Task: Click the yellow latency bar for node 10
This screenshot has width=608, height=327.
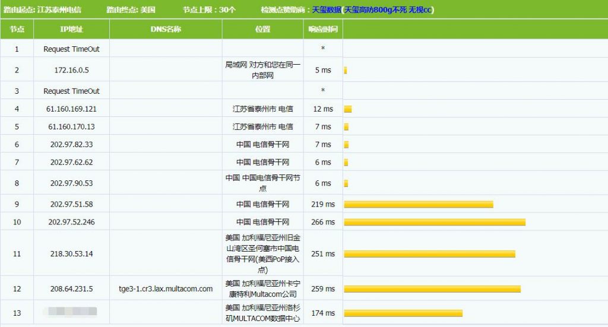Action: point(435,222)
